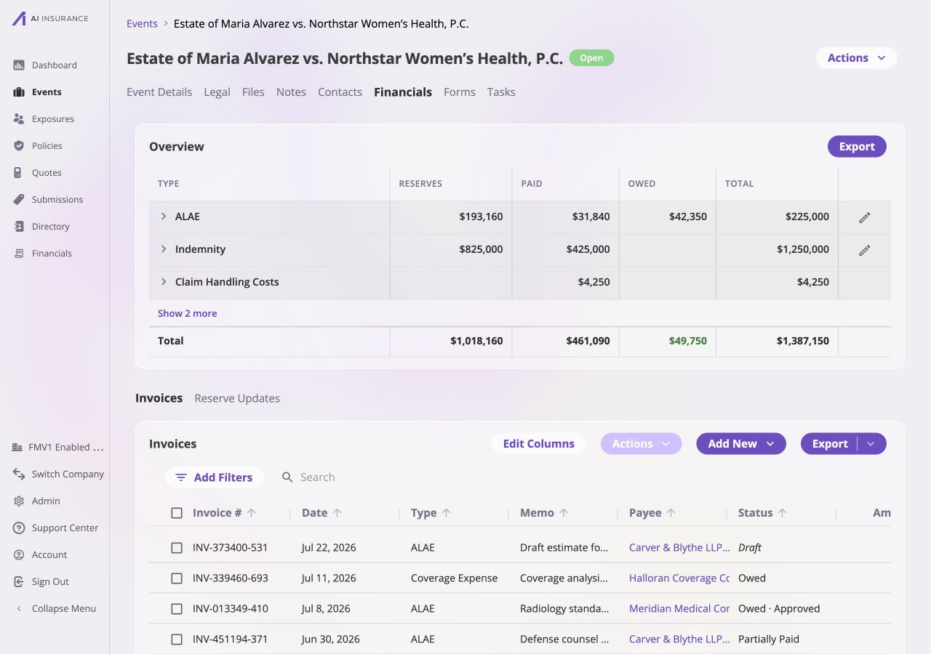Image resolution: width=931 pixels, height=654 pixels.
Task: Sort by Payee column arrow
Action: click(671, 513)
